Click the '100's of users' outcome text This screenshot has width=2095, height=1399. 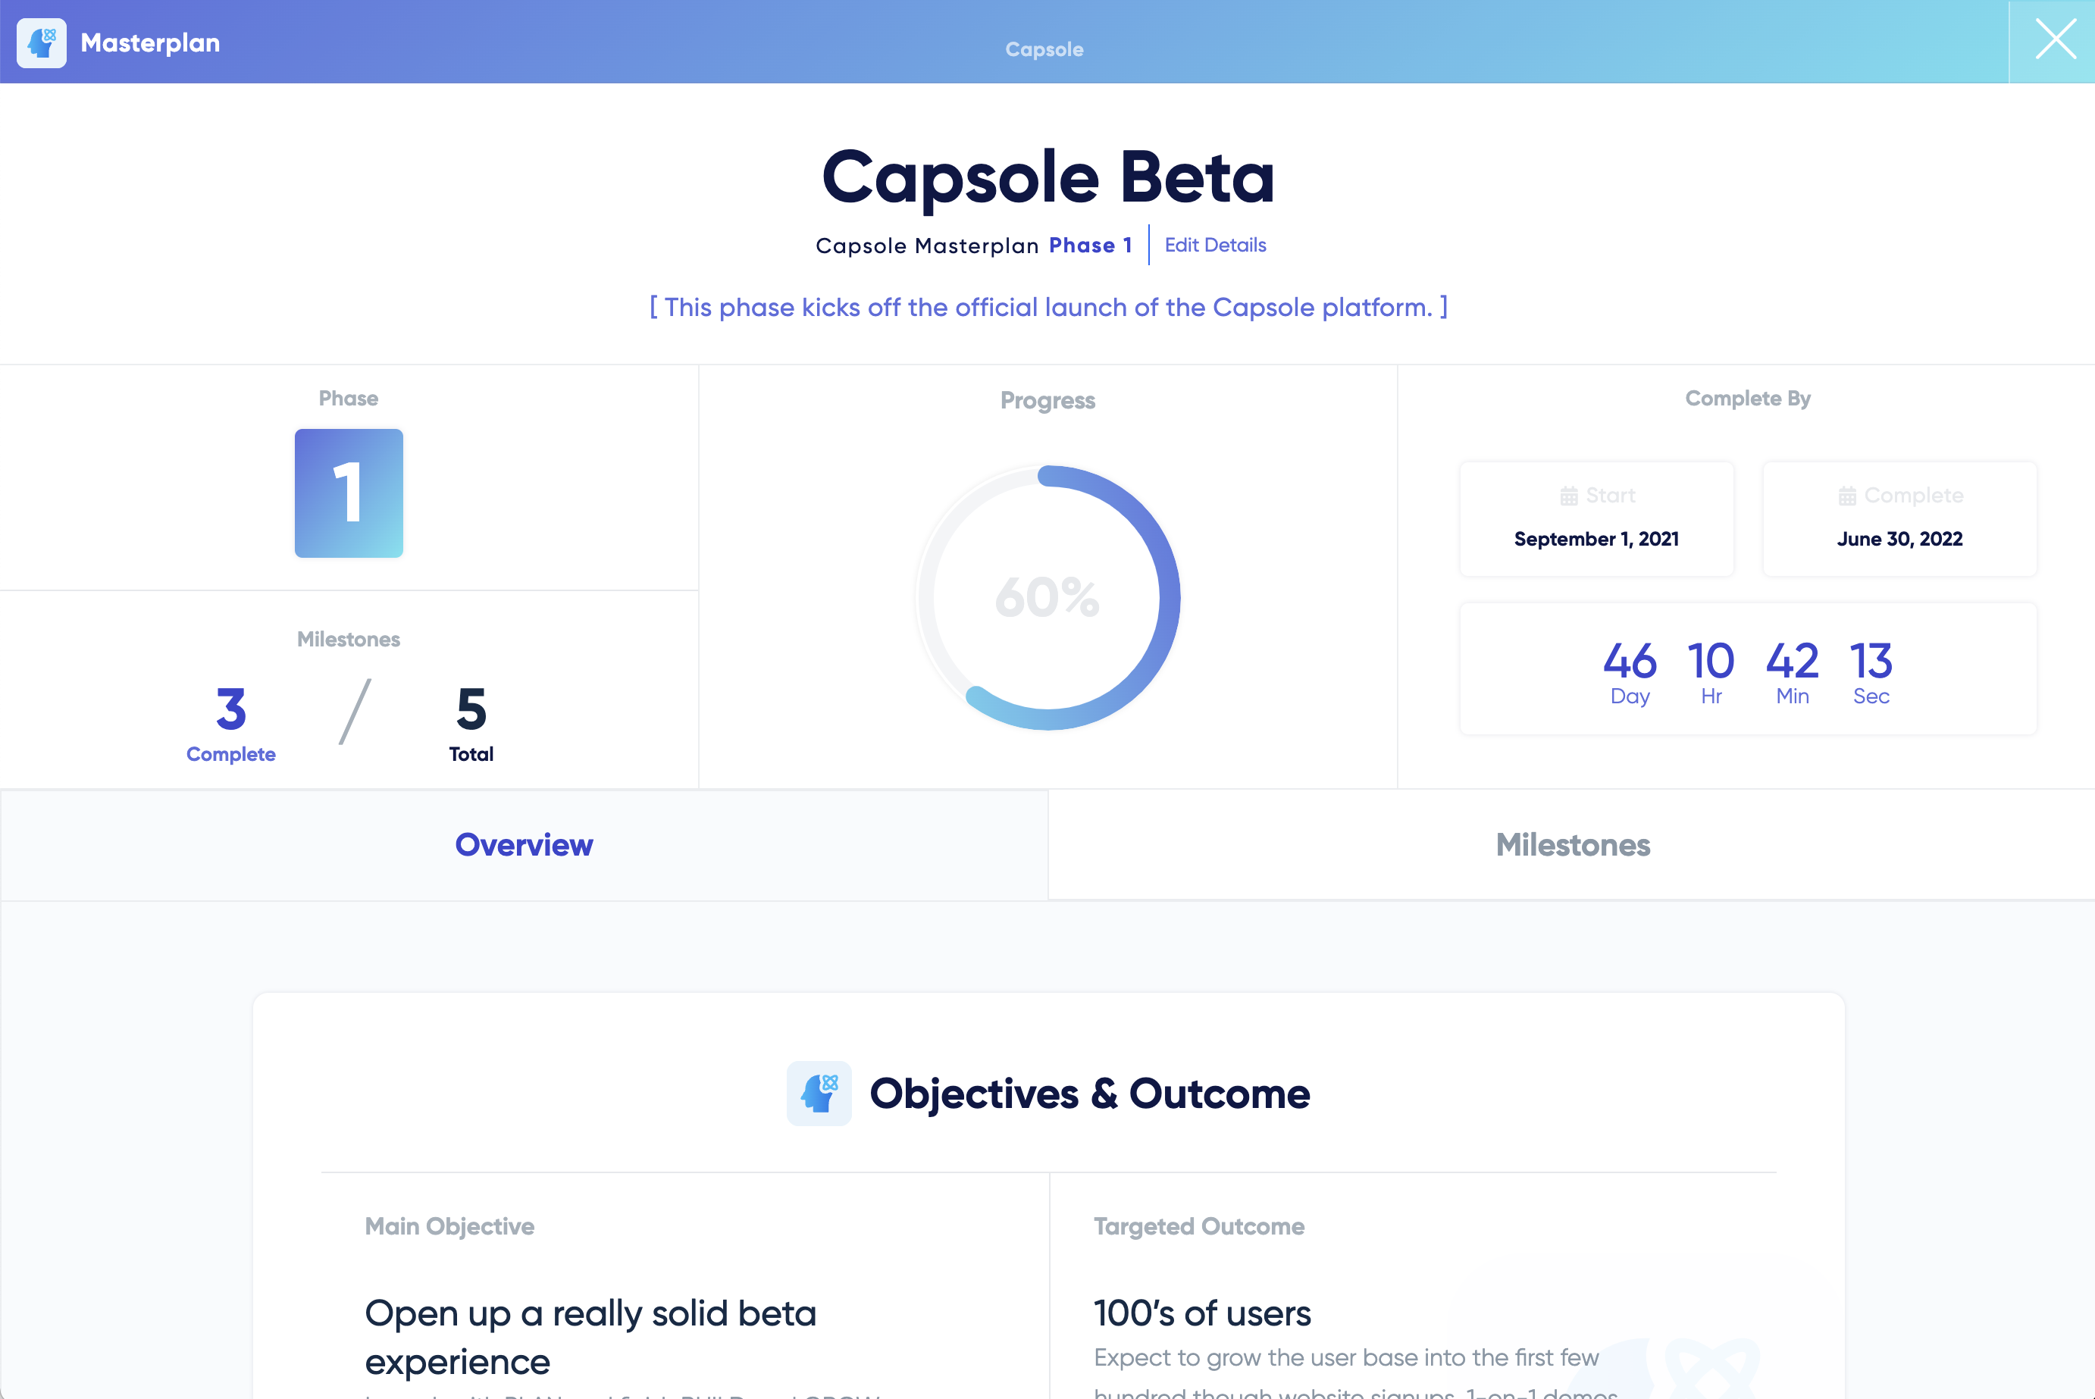[x=1202, y=1313]
